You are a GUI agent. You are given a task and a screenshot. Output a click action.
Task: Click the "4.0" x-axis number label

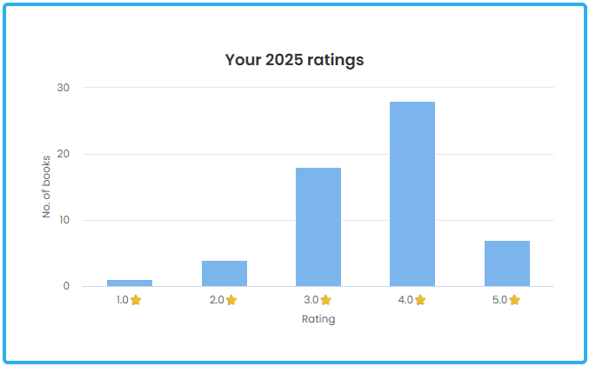(x=405, y=300)
